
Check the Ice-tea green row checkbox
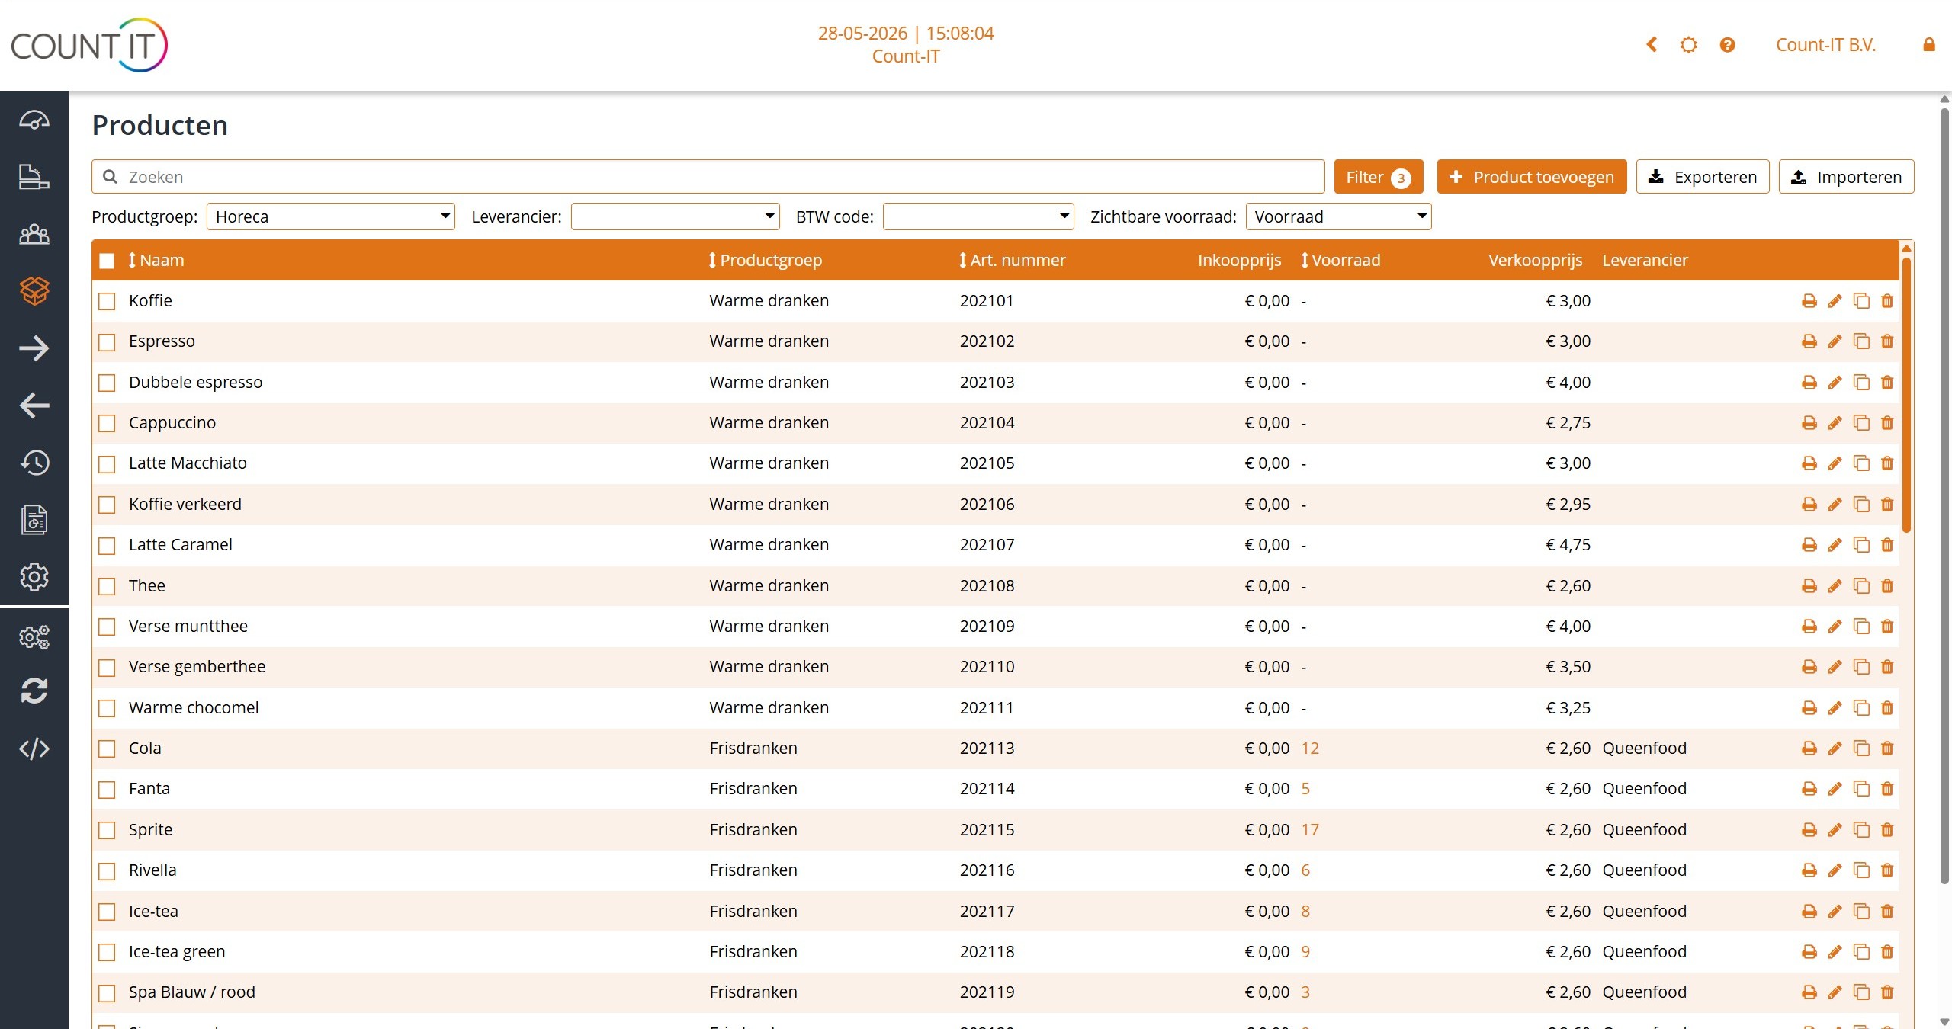pyautogui.click(x=107, y=952)
